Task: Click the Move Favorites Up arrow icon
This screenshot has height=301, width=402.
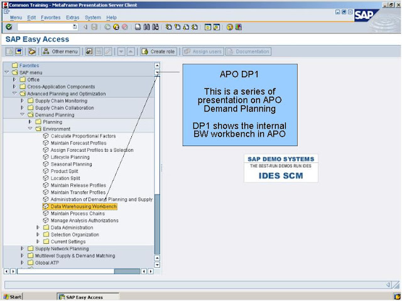Action: (x=131, y=51)
